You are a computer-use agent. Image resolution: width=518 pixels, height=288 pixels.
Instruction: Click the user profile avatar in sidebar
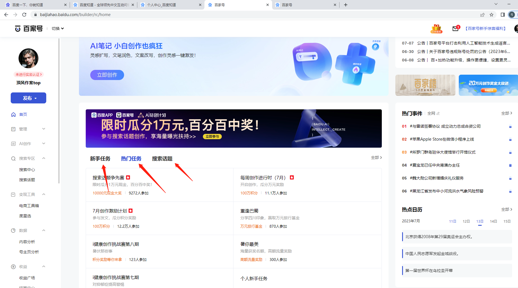coord(28,58)
